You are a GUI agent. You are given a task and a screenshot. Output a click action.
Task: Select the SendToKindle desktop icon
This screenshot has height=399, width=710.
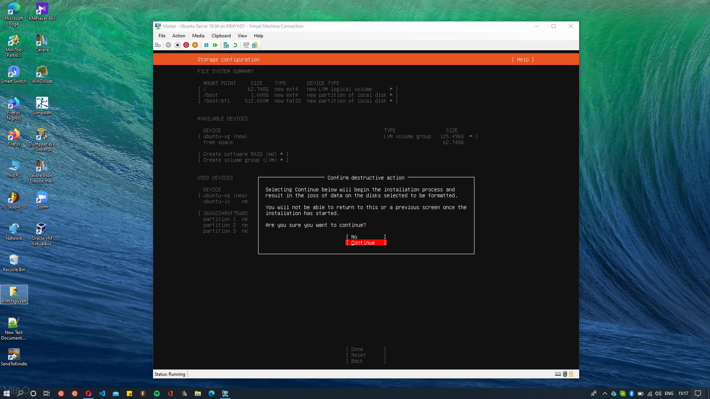14,357
